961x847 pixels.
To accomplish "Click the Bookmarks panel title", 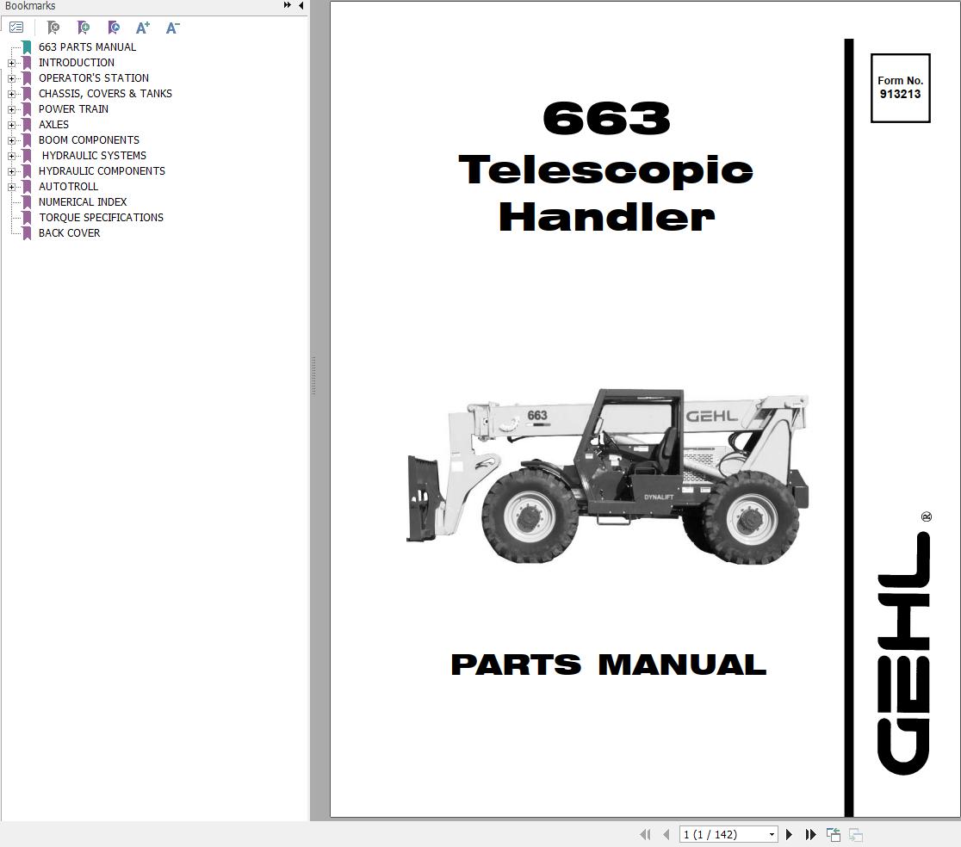I will pos(30,5).
